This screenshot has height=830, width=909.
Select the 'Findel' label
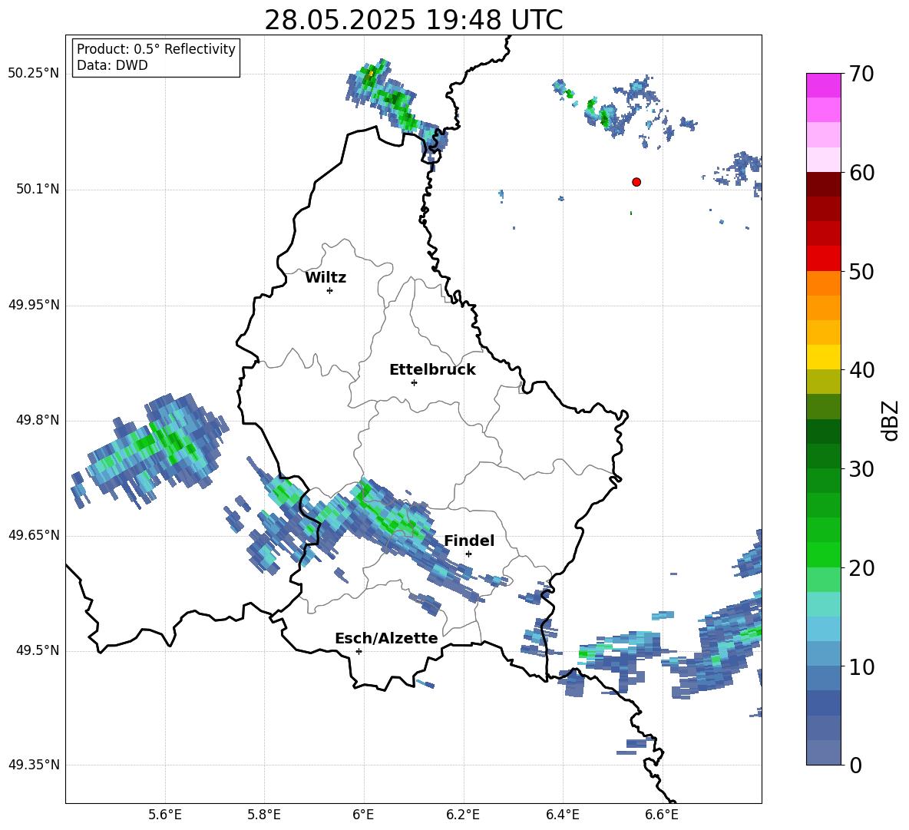(x=469, y=541)
